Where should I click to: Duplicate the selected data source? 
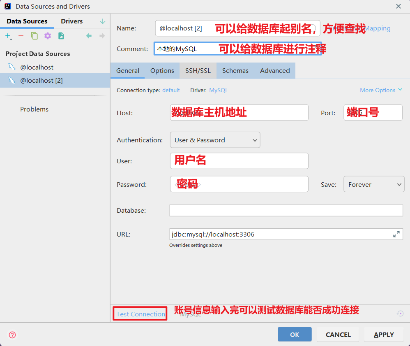pyautogui.click(x=34, y=36)
